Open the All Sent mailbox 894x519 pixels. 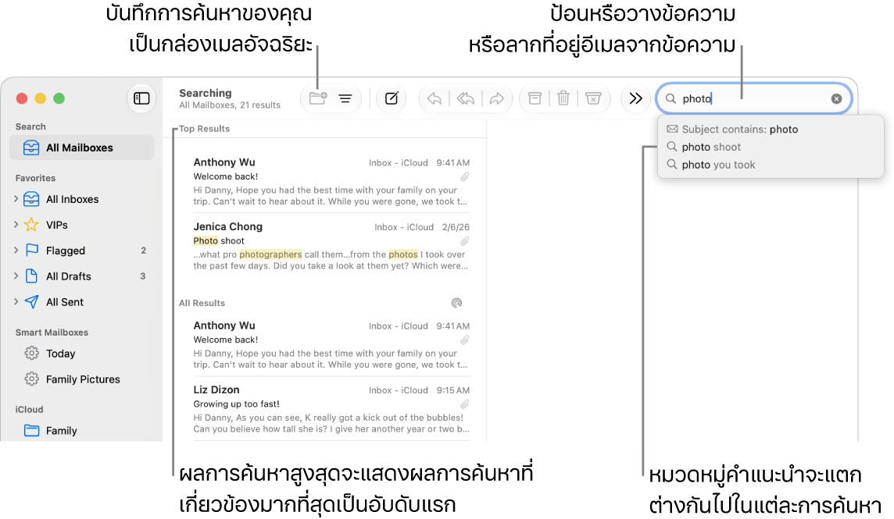click(64, 302)
